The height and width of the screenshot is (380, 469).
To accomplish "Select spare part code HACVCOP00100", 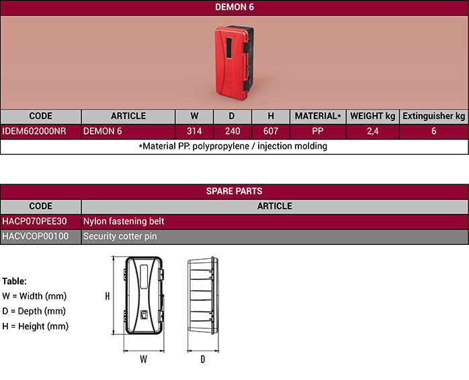I will tap(41, 237).
